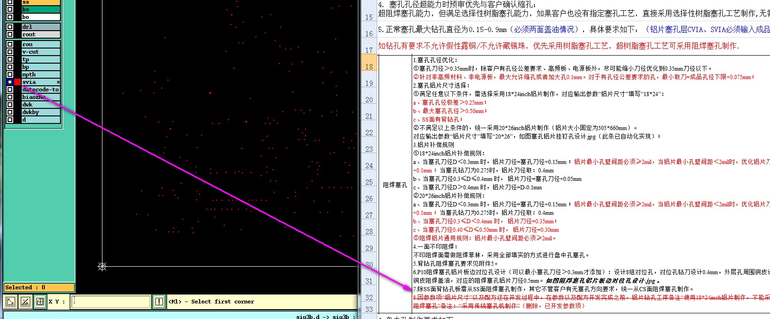Image resolution: width=770 pixels, height=319 pixels.
Task: Click the '2.塞孔铝片尺寸选择:' line
Action: coord(441,85)
